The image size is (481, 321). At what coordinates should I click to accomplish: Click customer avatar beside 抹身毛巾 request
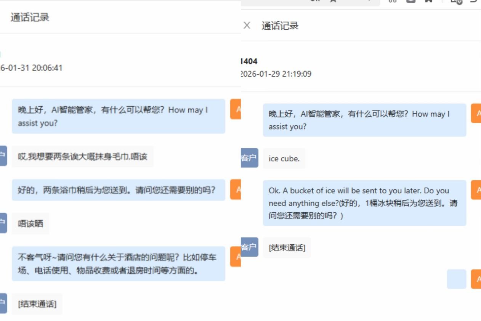(x=3, y=156)
